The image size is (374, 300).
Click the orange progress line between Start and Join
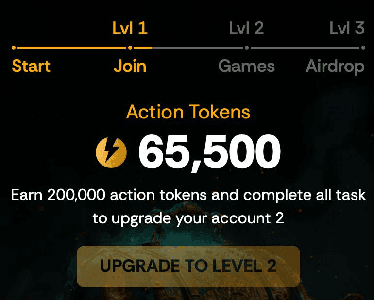coord(72,48)
